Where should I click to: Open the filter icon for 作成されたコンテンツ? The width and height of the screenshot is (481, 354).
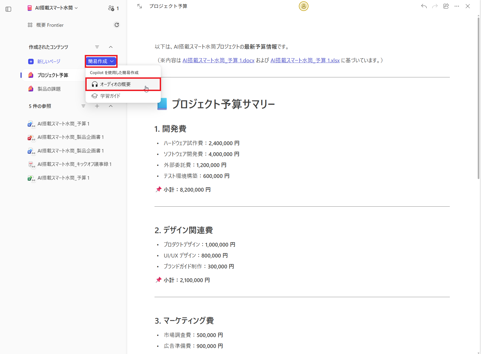[97, 47]
